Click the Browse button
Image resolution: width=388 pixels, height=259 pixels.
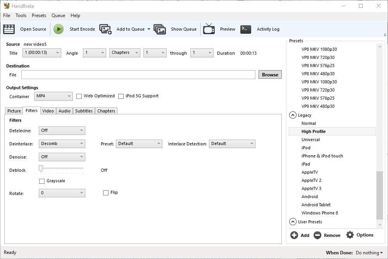270,75
